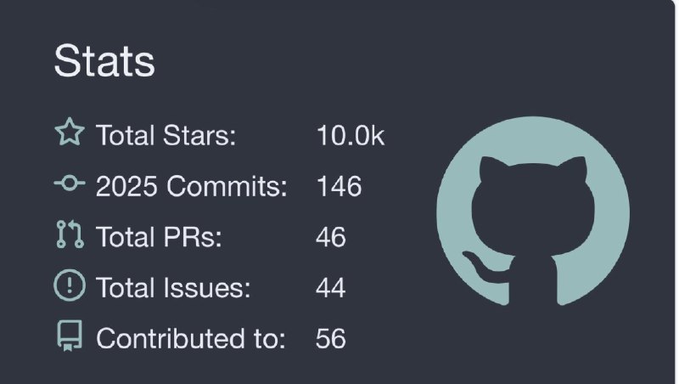Click the 146 commits count

[x=339, y=186]
